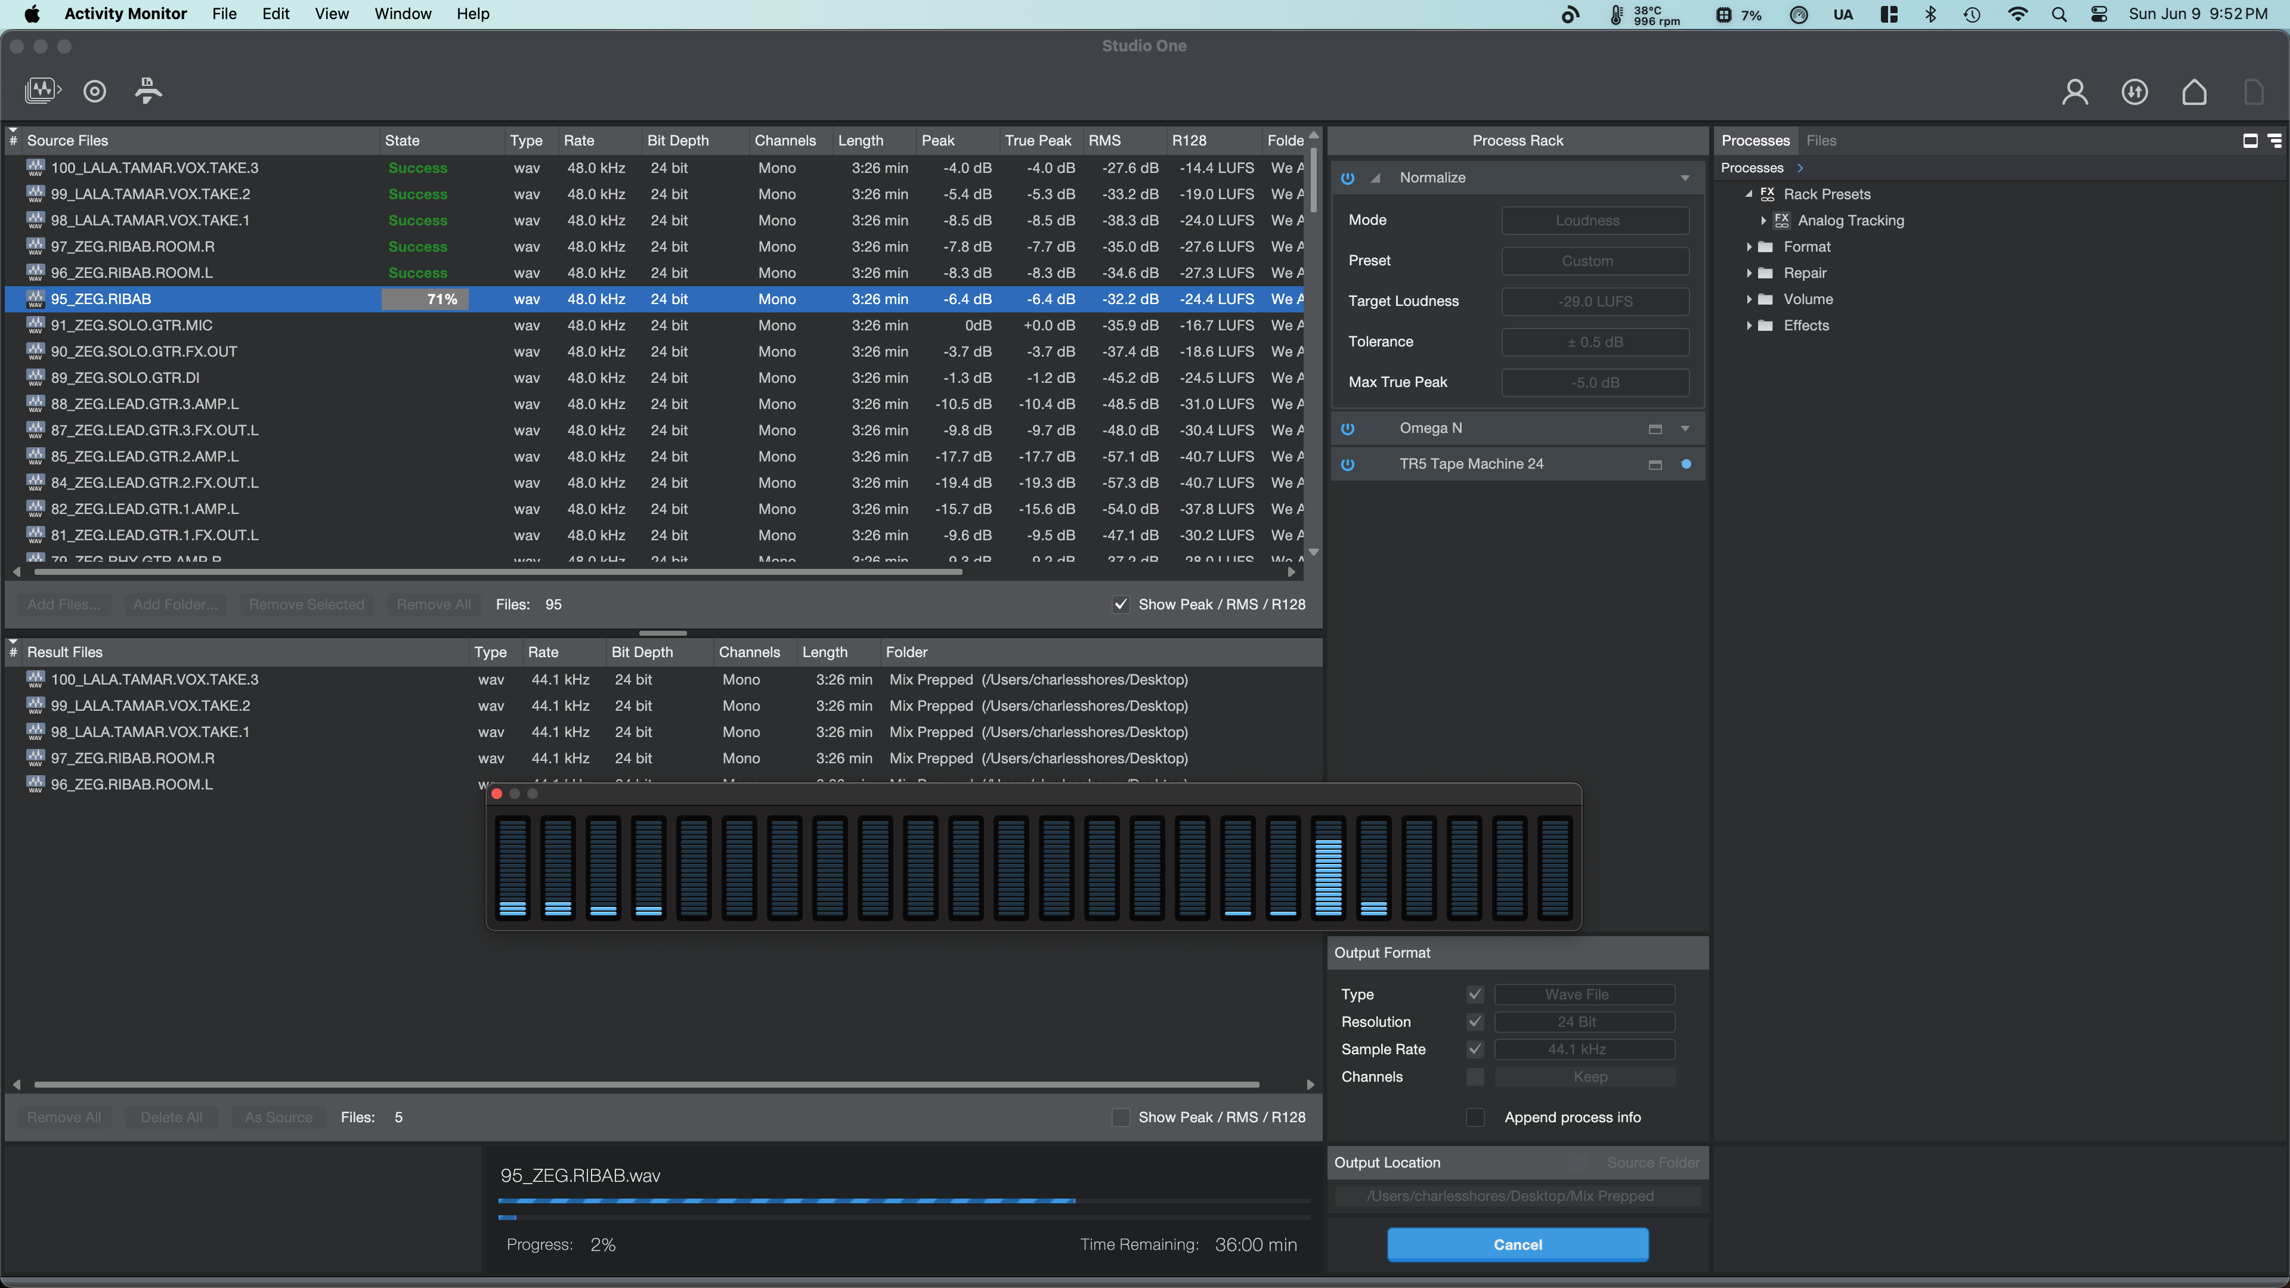Toggle the output Type checkbox
This screenshot has height=1288, width=2290.
[1475, 995]
